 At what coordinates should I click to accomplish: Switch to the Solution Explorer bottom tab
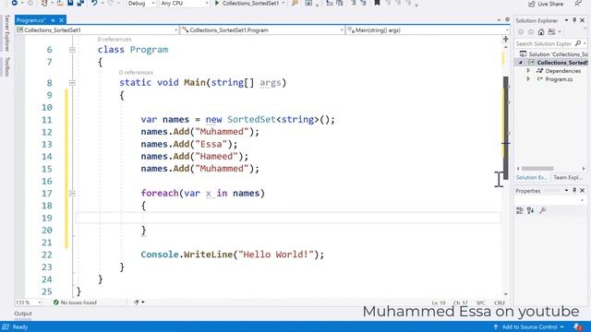(531, 177)
